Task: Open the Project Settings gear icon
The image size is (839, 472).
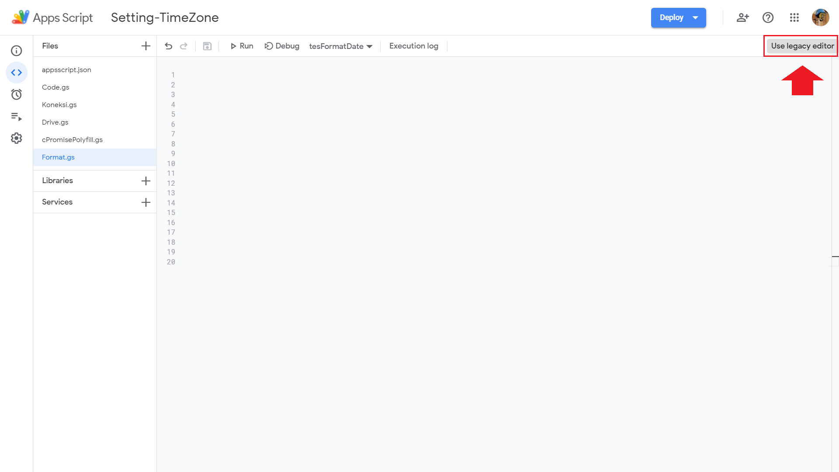Action: tap(16, 138)
